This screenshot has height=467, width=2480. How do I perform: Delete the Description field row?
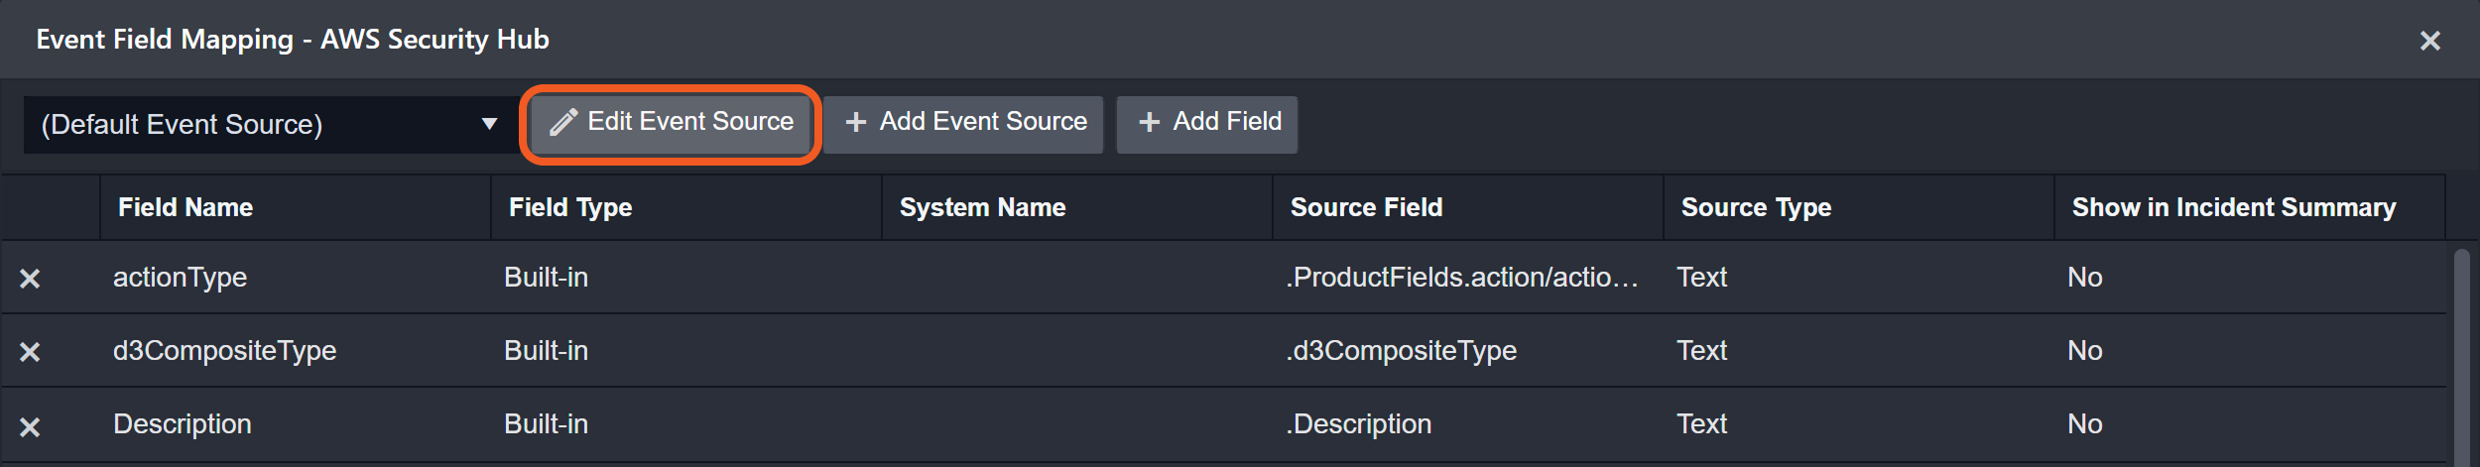tap(30, 426)
